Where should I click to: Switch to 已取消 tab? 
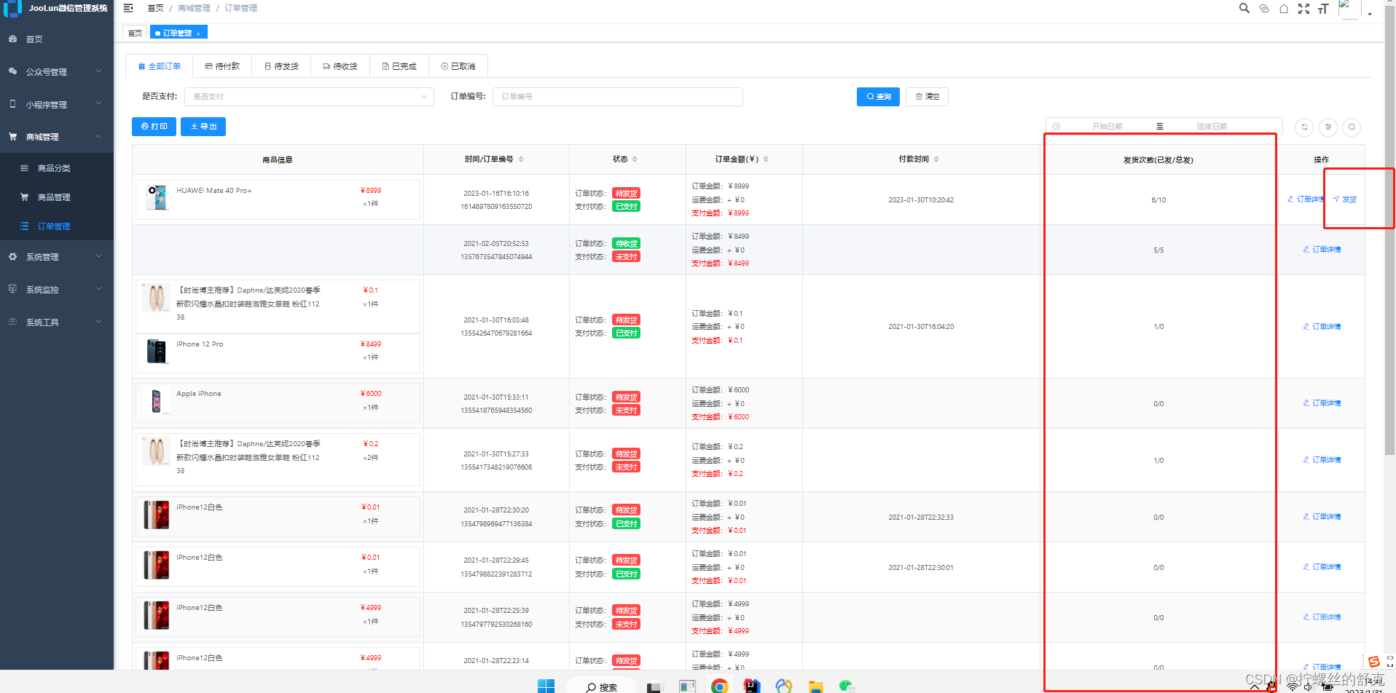(458, 66)
